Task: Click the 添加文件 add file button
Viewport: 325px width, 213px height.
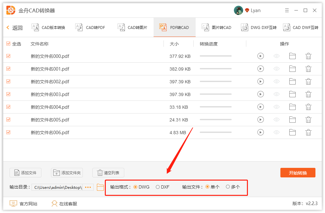Action: pyautogui.click(x=25, y=173)
